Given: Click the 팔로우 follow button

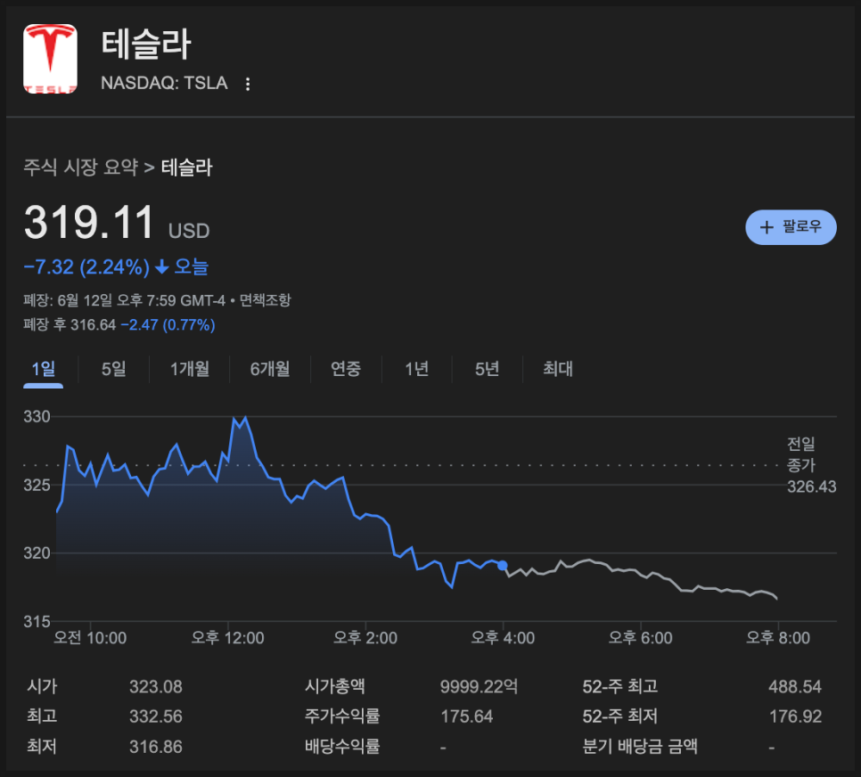Looking at the screenshot, I should click(x=791, y=227).
